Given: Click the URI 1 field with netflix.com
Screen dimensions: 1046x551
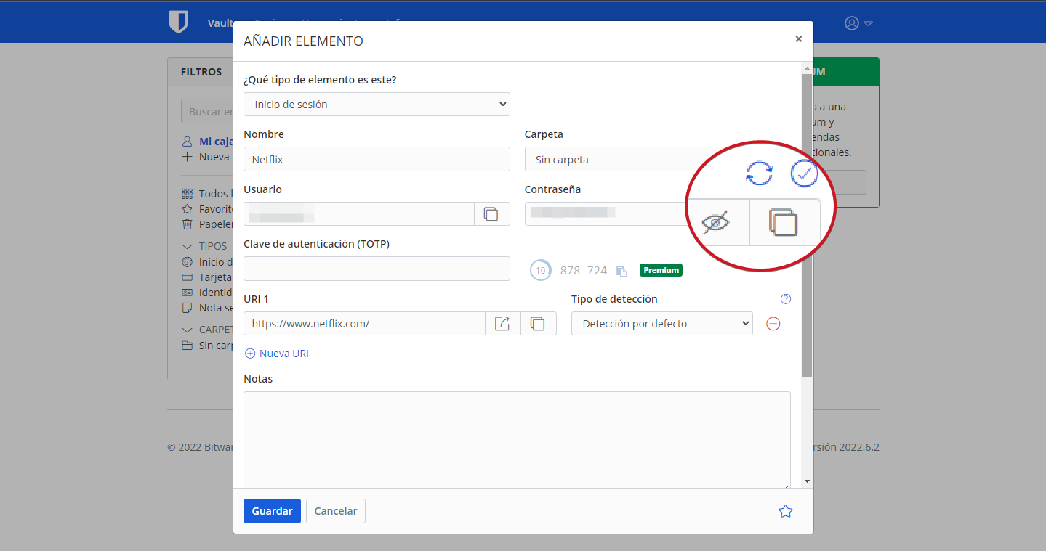Looking at the screenshot, I should point(364,324).
